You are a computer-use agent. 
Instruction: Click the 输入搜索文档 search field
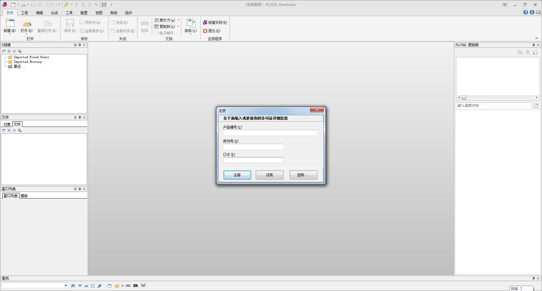[x=493, y=106]
